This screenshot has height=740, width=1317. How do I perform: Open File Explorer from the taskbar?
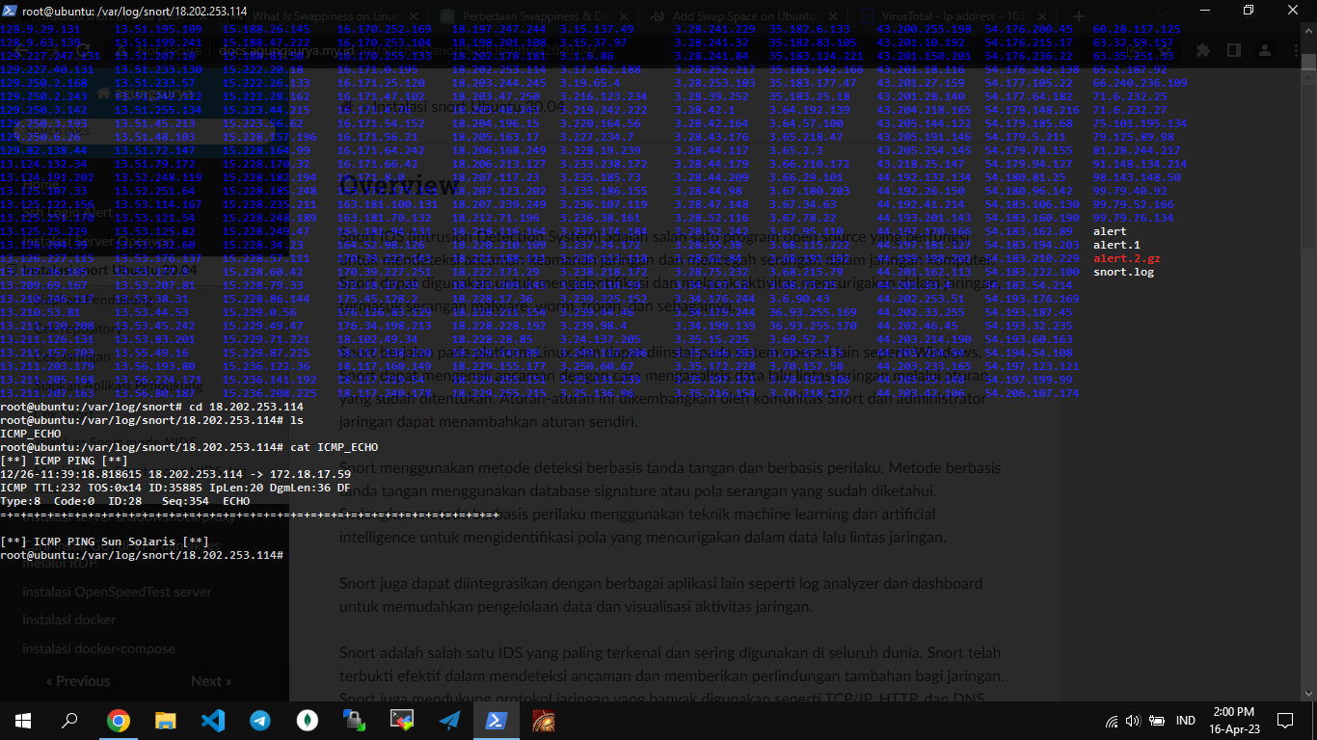(166, 720)
